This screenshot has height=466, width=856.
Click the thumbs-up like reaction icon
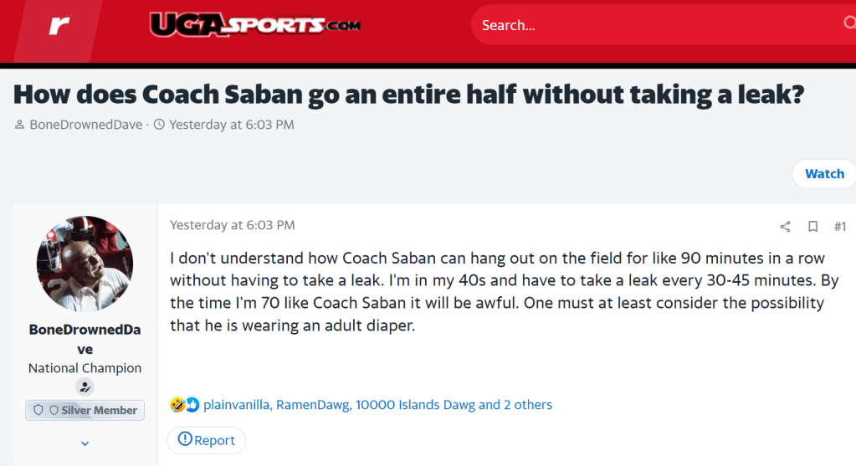pyautogui.click(x=192, y=405)
